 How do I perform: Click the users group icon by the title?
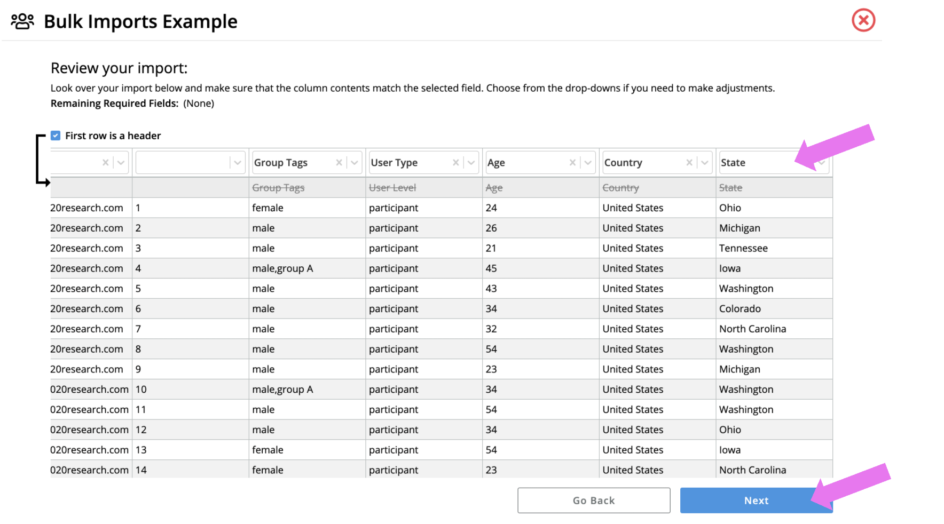coord(22,21)
